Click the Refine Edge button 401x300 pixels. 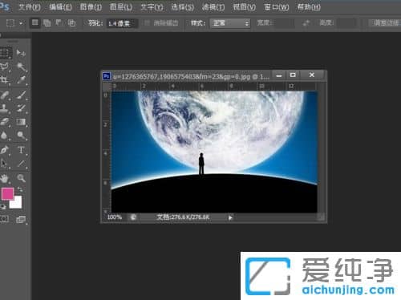click(385, 23)
